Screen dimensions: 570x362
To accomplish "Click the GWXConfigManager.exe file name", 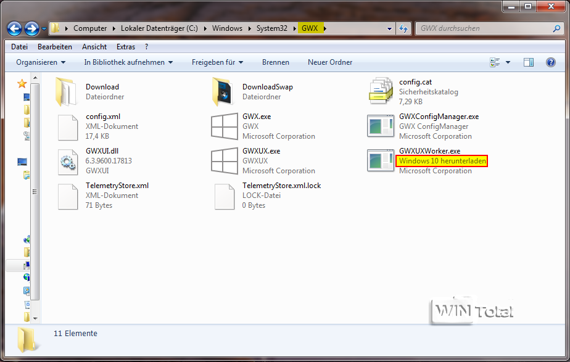I will (439, 117).
